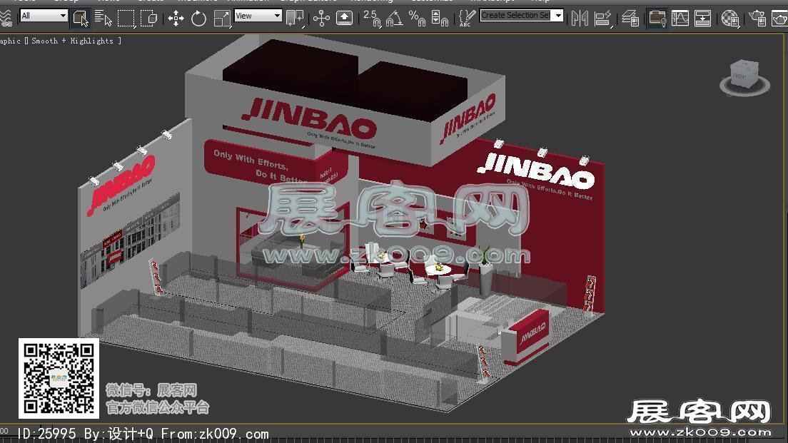Image resolution: width=788 pixels, height=443 pixels.
Task: Toggle Keyboard Shortcut Override
Action: [344, 19]
